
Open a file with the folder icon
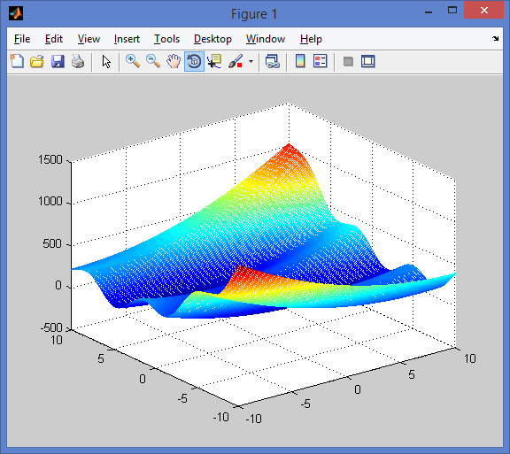click(x=37, y=61)
